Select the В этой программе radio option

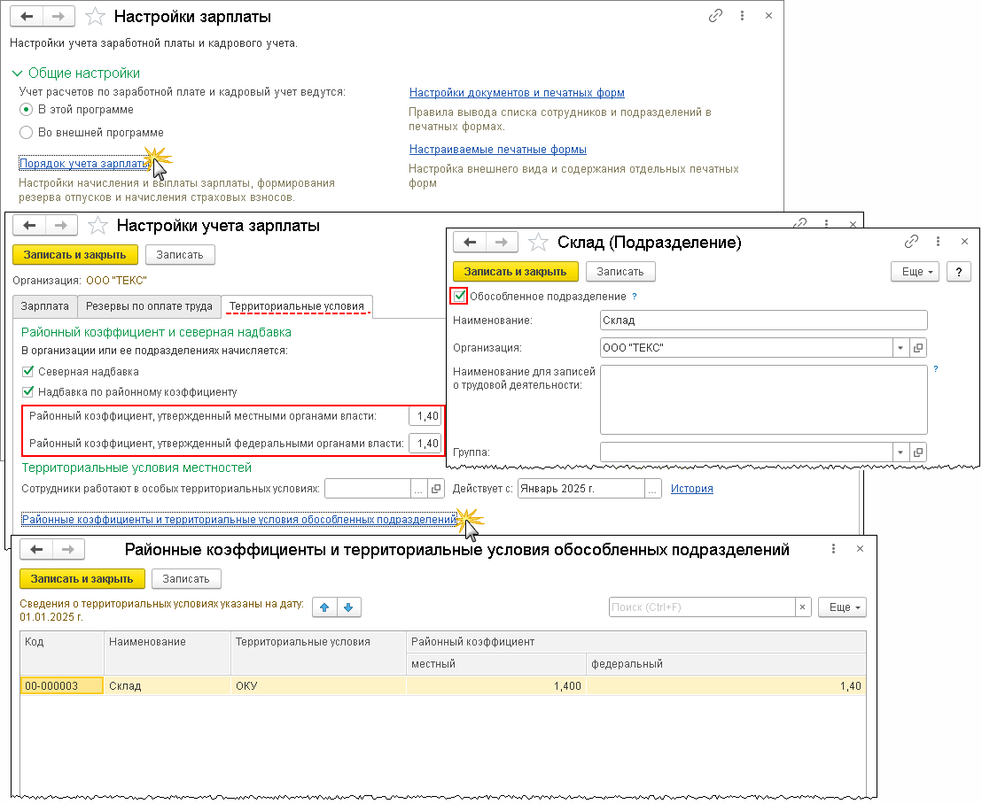(26, 110)
